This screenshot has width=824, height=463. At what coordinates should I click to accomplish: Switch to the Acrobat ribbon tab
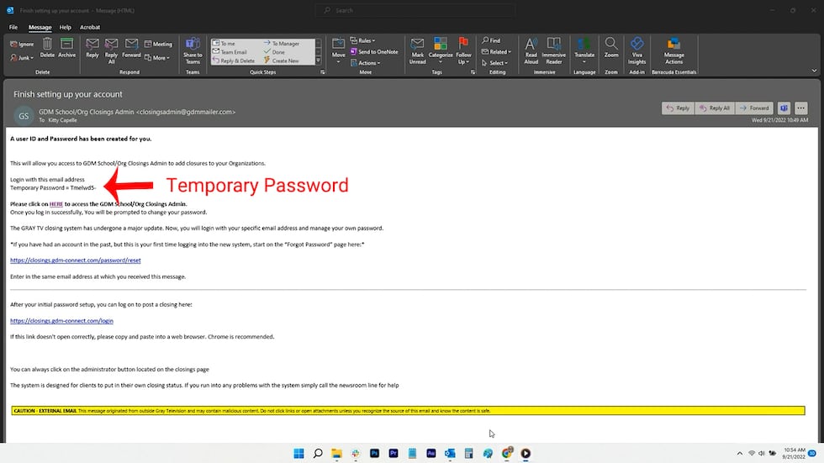pos(90,27)
